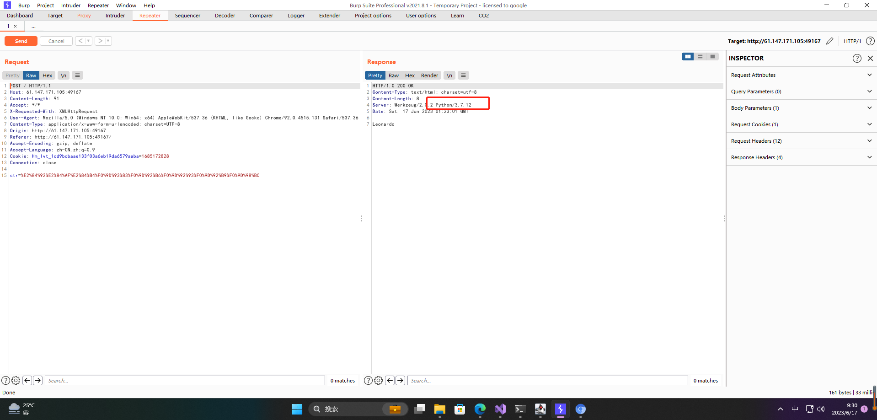Close the Inspector panel
Viewport: 877px width, 420px height.
(870, 58)
